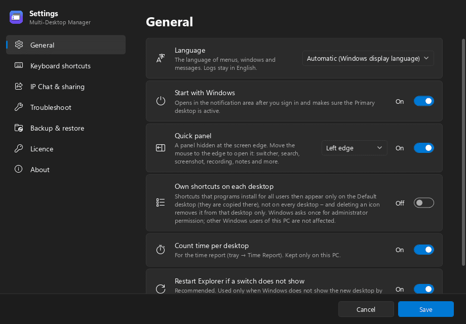Click the Own shortcuts list icon
466x324 pixels.
pos(161,202)
